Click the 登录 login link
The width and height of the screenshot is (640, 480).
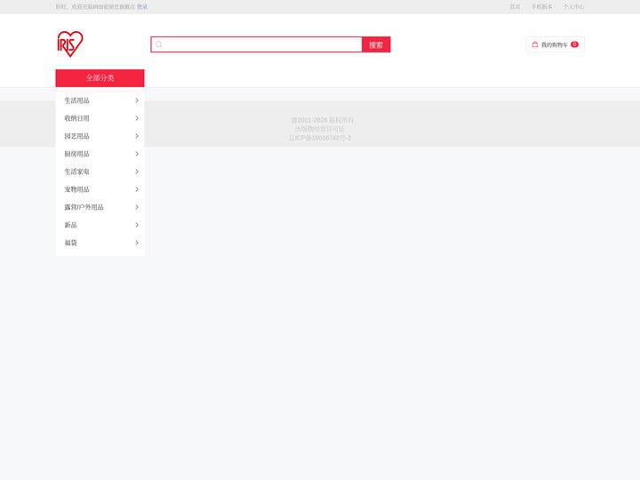point(142,7)
